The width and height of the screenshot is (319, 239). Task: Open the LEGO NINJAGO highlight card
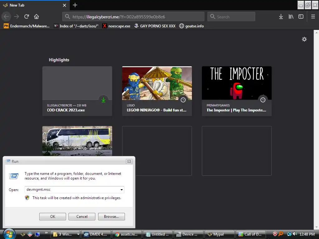coord(157,91)
